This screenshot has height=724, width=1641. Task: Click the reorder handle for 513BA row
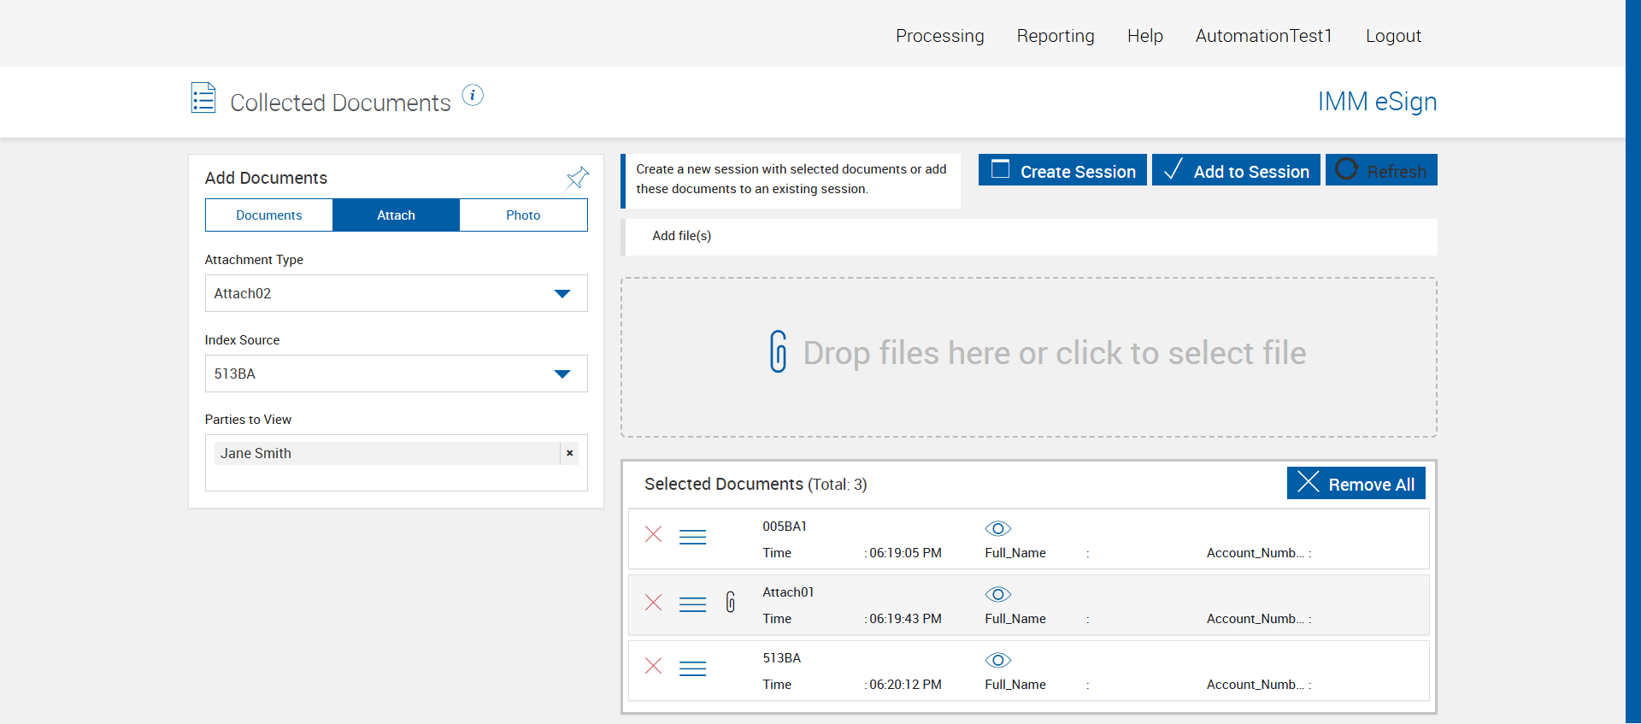click(692, 668)
